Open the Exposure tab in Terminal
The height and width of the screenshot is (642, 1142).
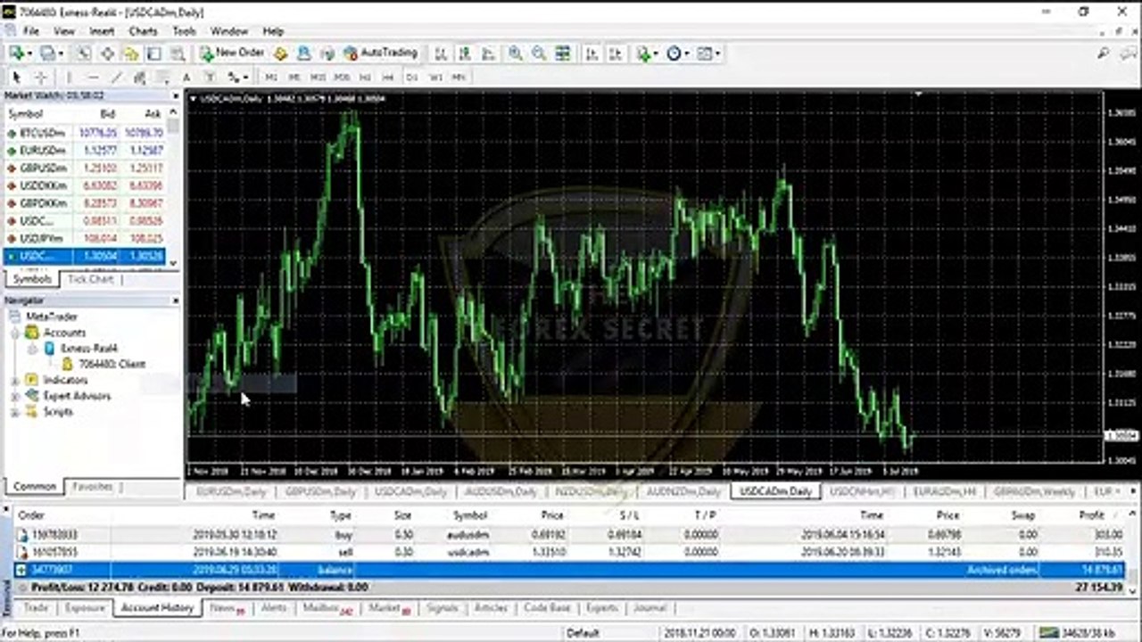85,607
